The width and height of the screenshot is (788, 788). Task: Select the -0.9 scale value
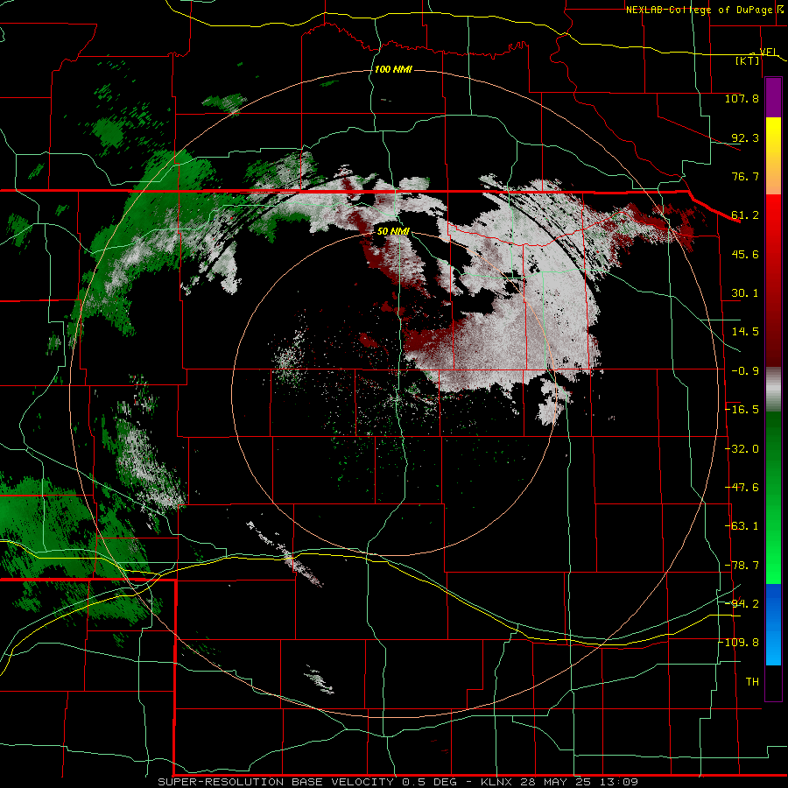tap(745, 371)
